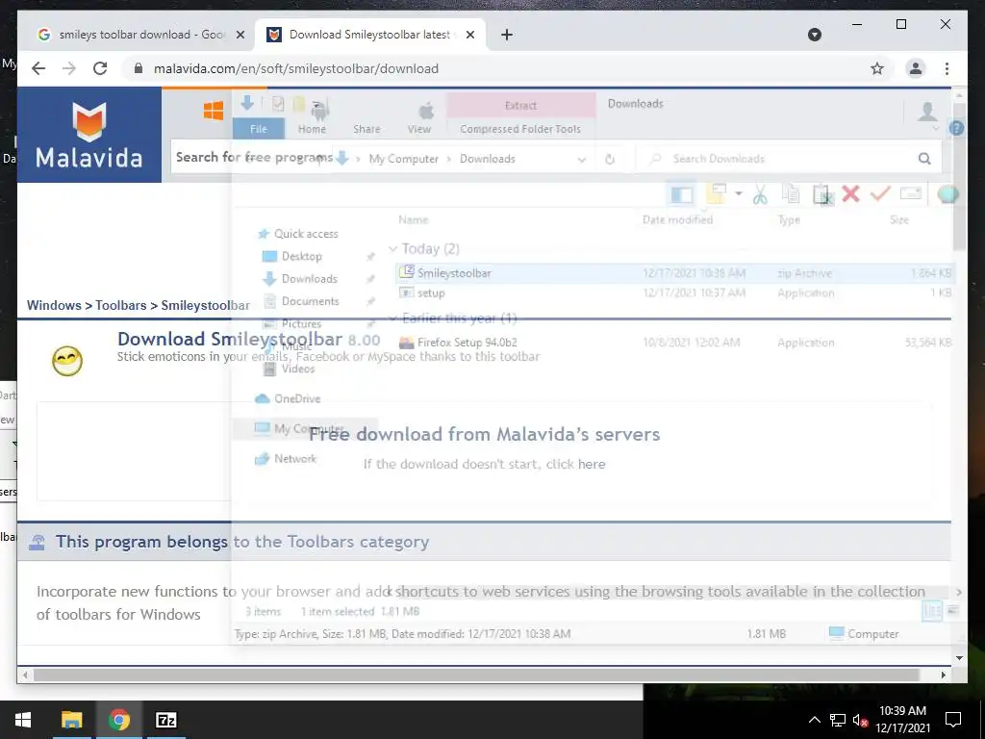Viewport: 985px width, 739px height.
Task: Open Desktop in Quick access
Action: coord(301,256)
